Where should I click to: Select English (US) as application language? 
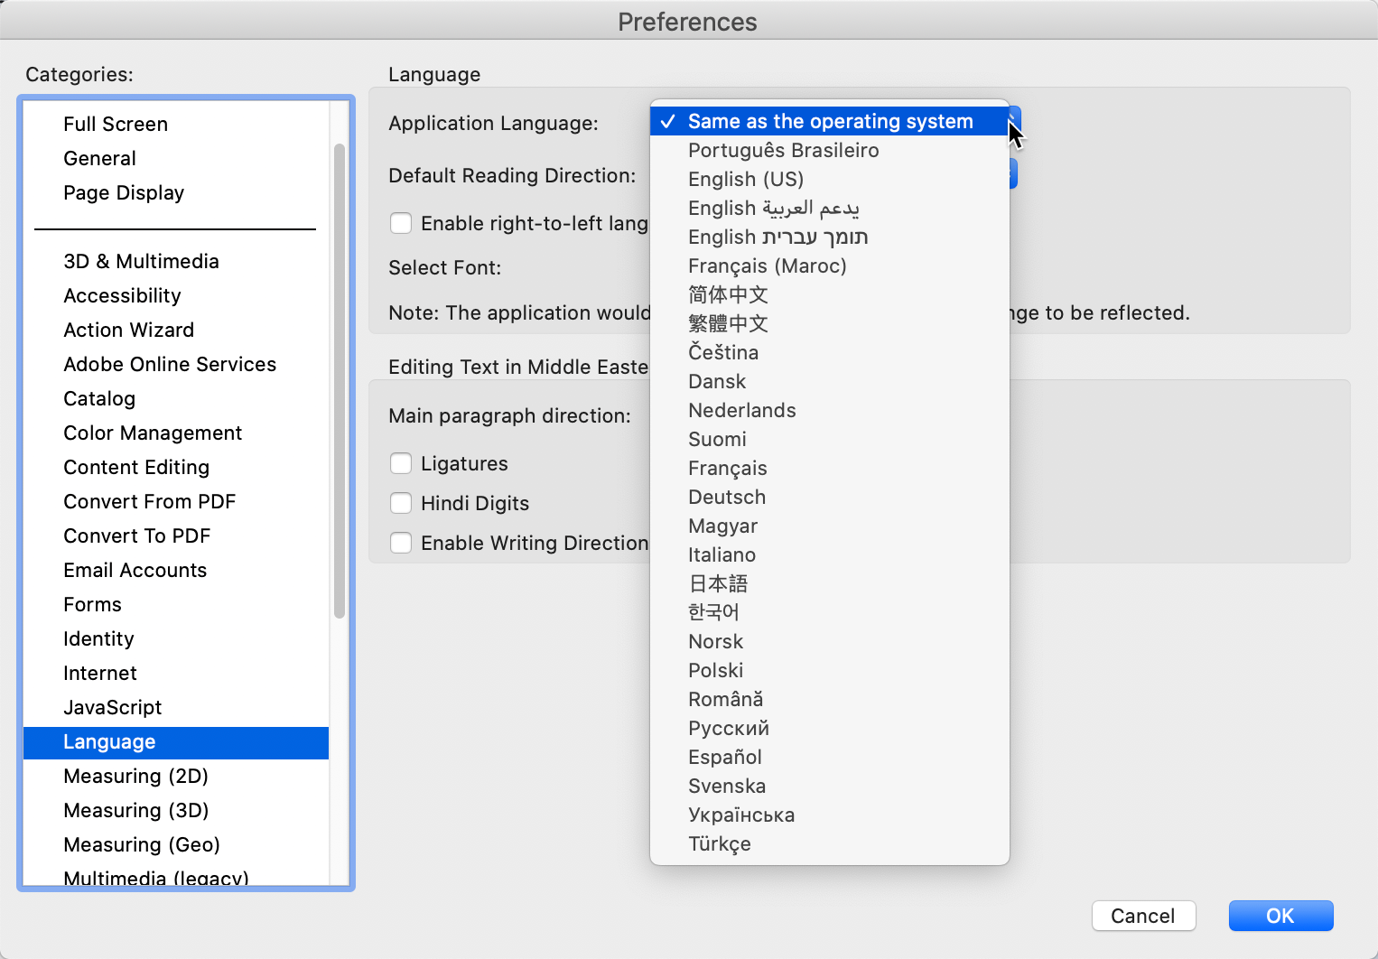click(746, 179)
